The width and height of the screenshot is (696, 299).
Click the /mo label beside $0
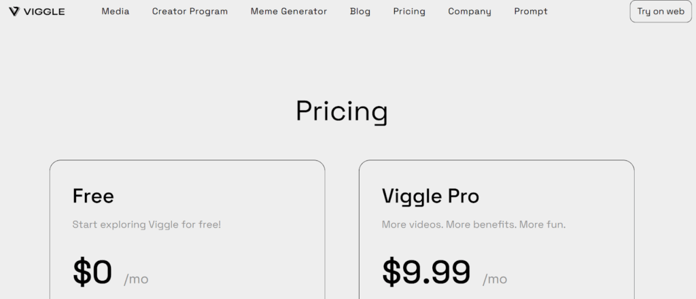pyautogui.click(x=136, y=279)
